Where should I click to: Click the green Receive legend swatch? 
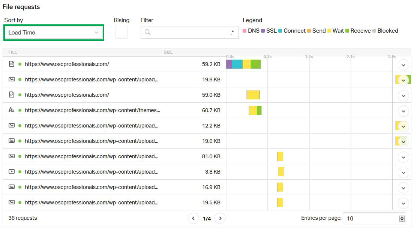(x=347, y=31)
